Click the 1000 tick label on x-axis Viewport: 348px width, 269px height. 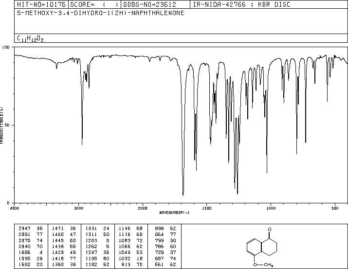pos(271,208)
